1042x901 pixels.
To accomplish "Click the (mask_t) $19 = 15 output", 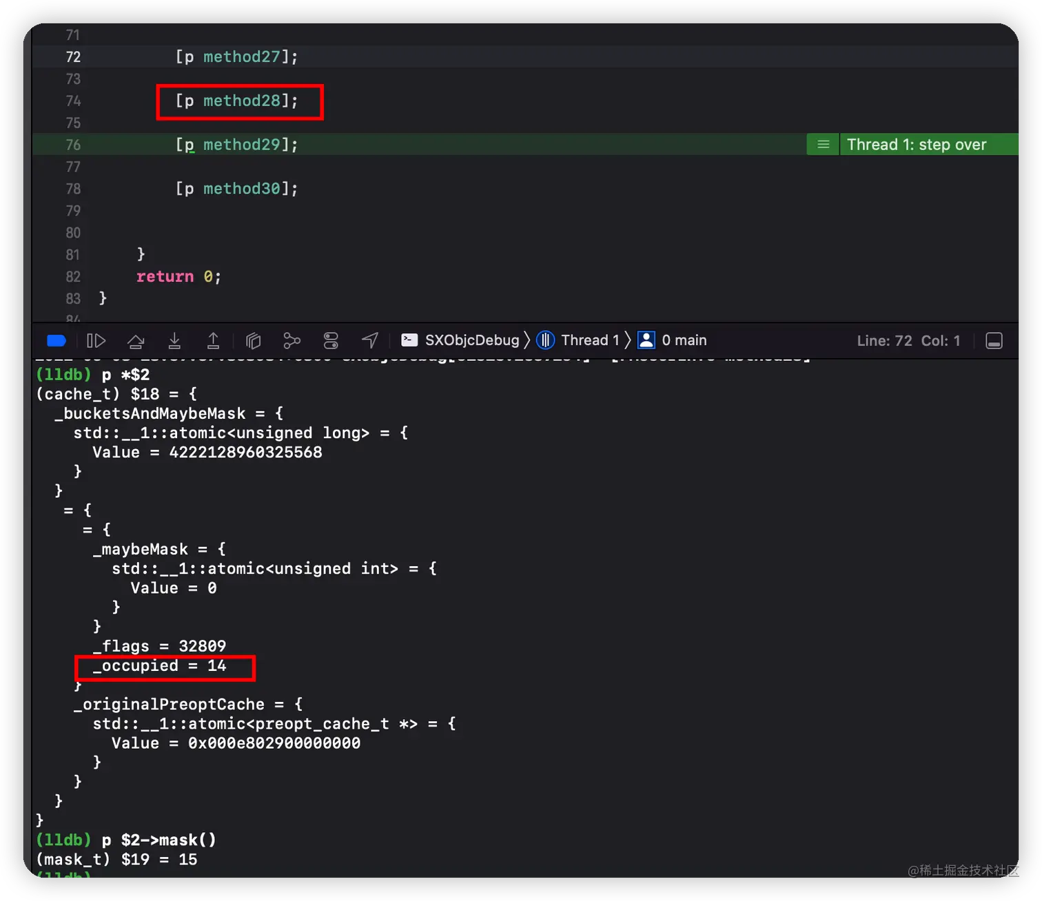I will click(x=116, y=860).
